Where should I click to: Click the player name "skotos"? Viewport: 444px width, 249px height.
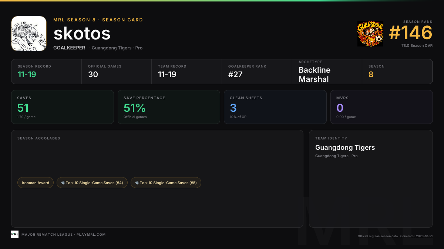pyautogui.click(x=82, y=34)
